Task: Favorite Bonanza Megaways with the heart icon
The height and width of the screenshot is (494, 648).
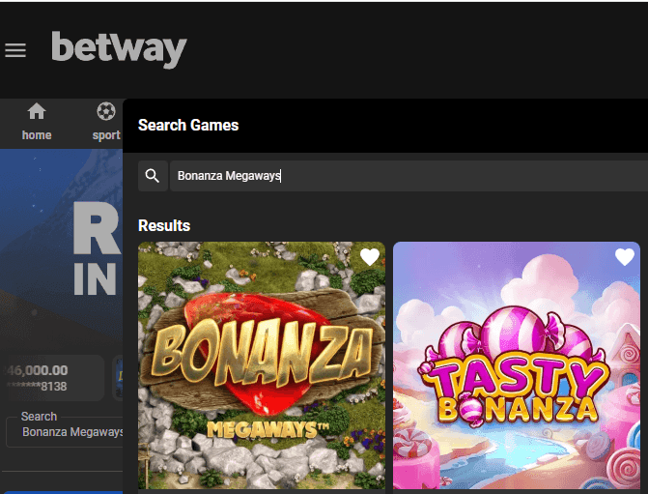Action: click(370, 257)
